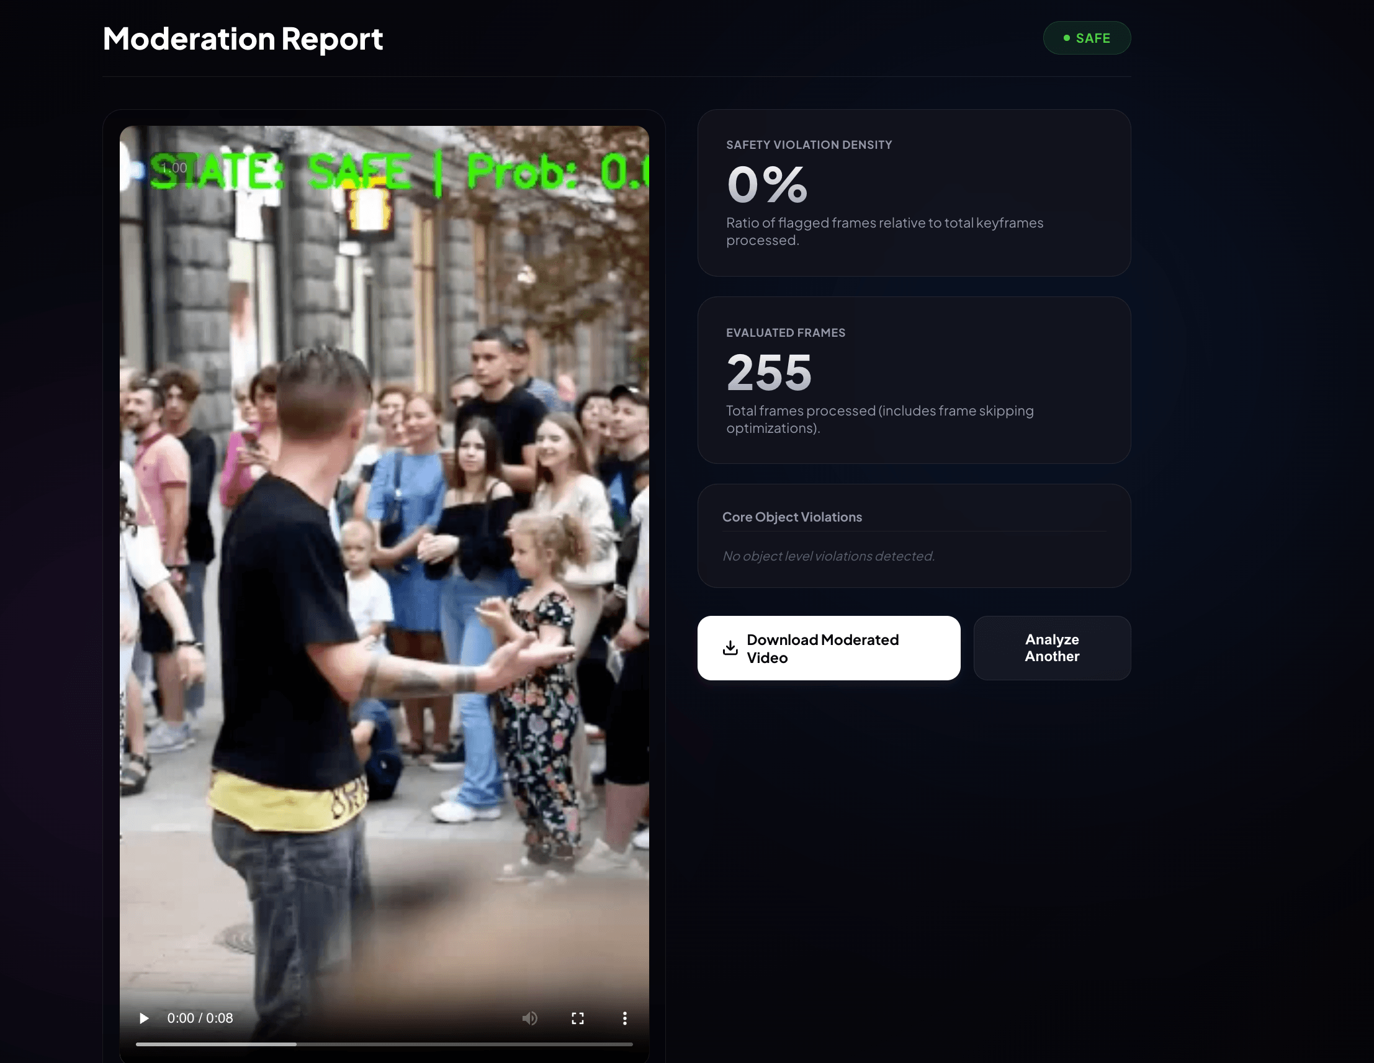Play the moderated video
The height and width of the screenshot is (1063, 1374).
144,1018
